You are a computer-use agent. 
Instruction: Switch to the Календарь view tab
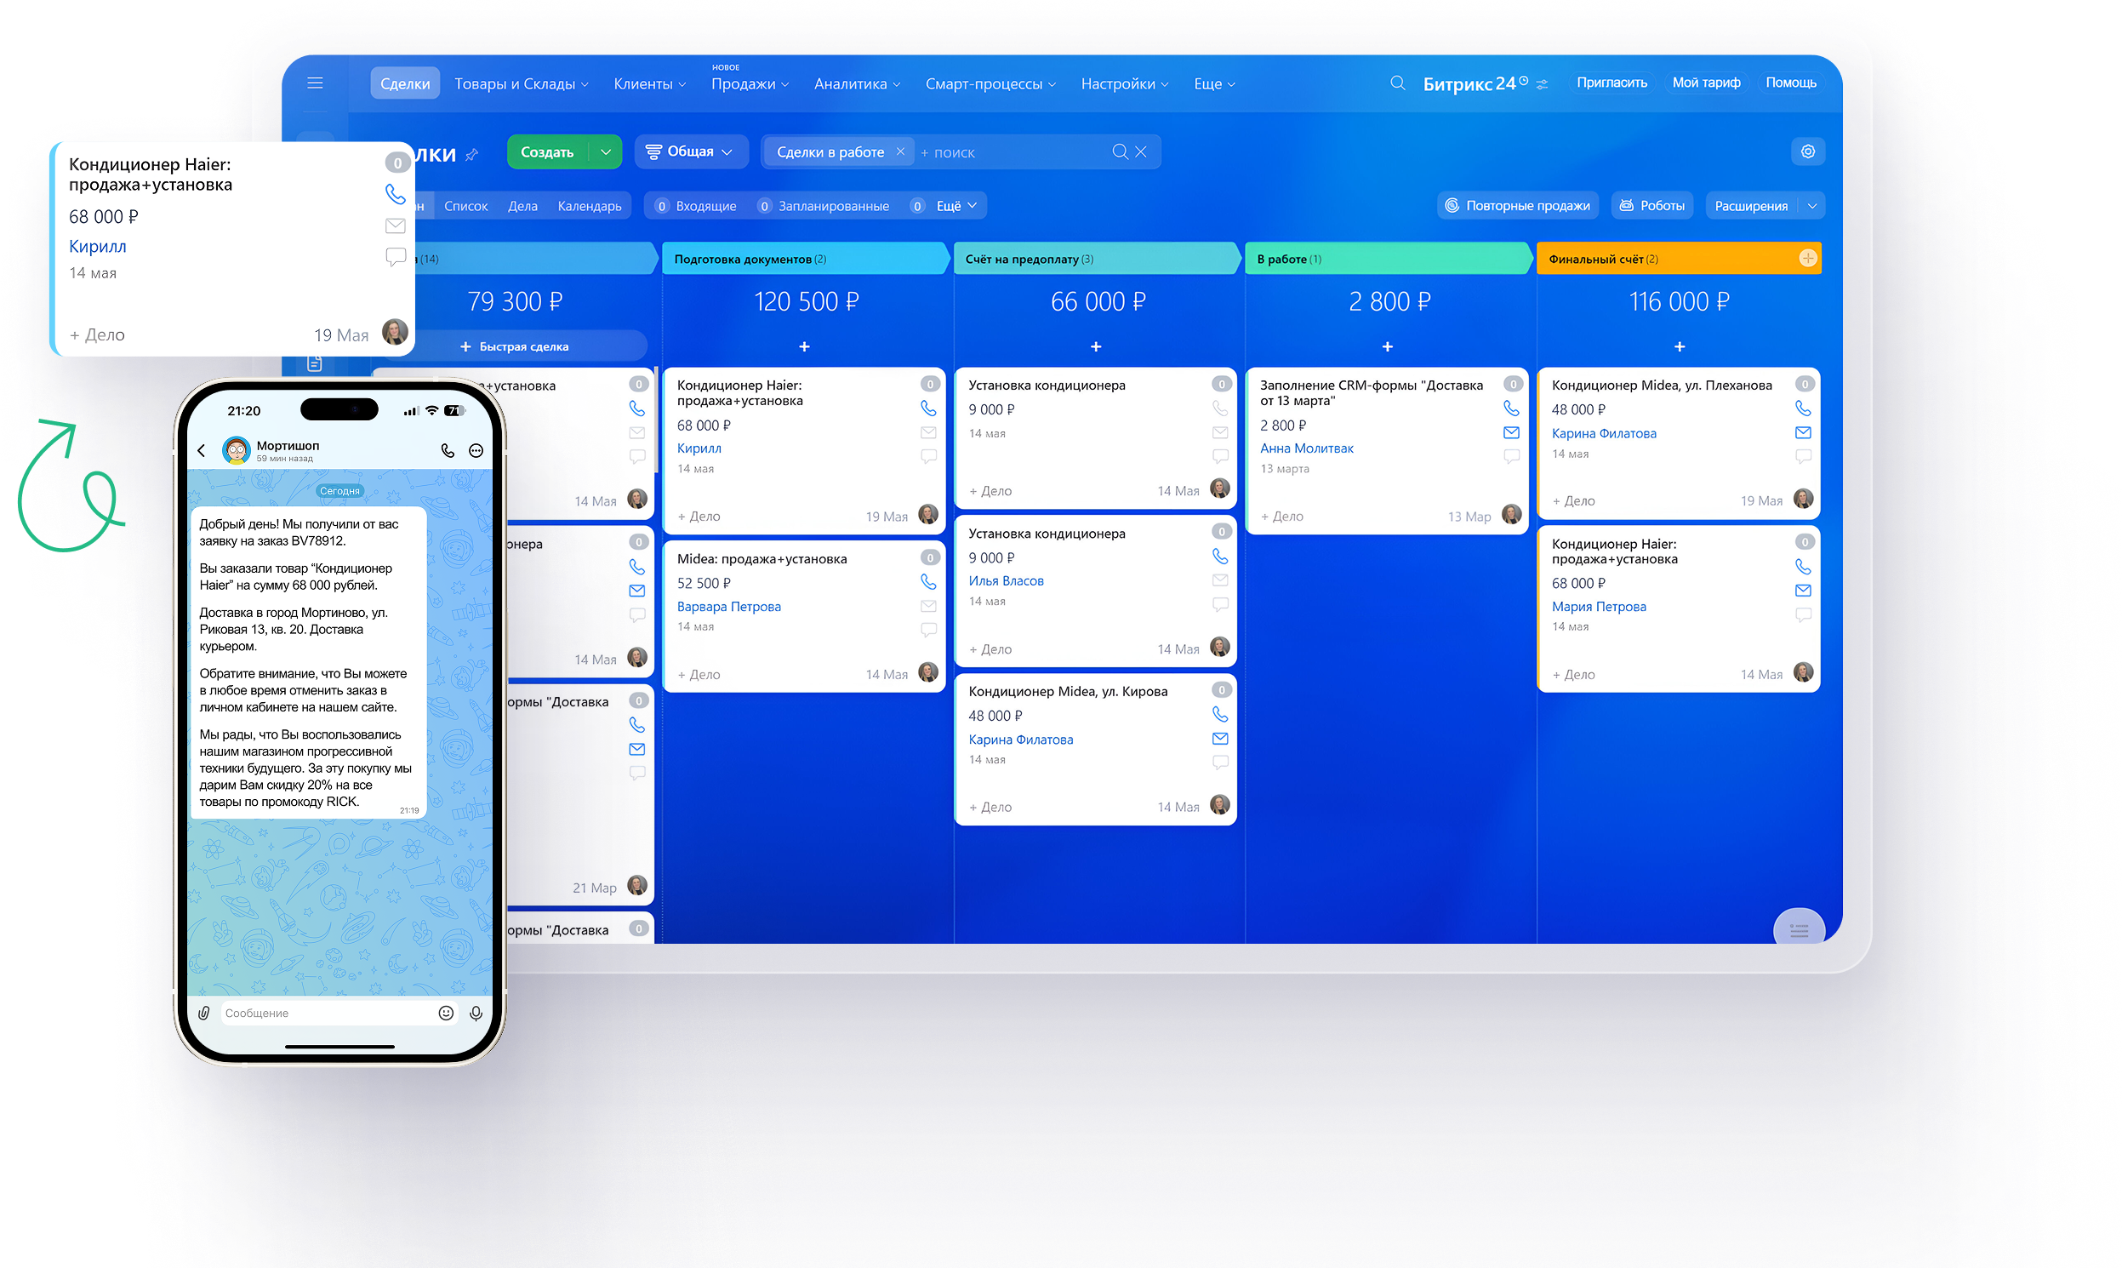pyautogui.click(x=590, y=206)
